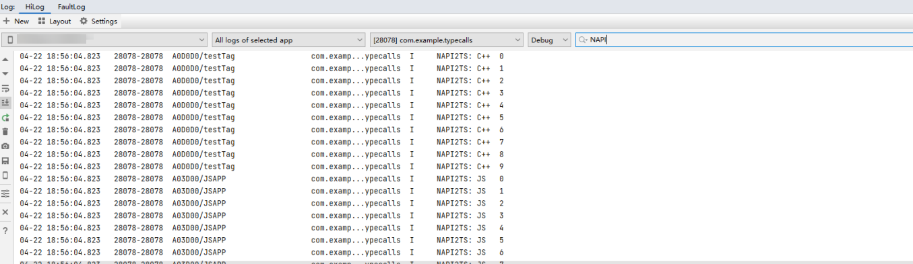Jump to the top of the log with the up arrow

(x=5, y=60)
